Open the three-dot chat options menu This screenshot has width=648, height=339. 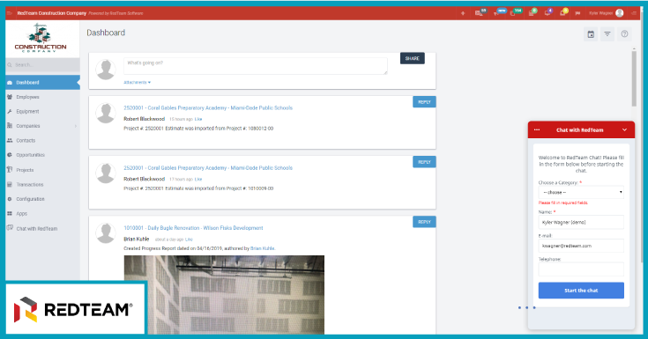(x=536, y=129)
